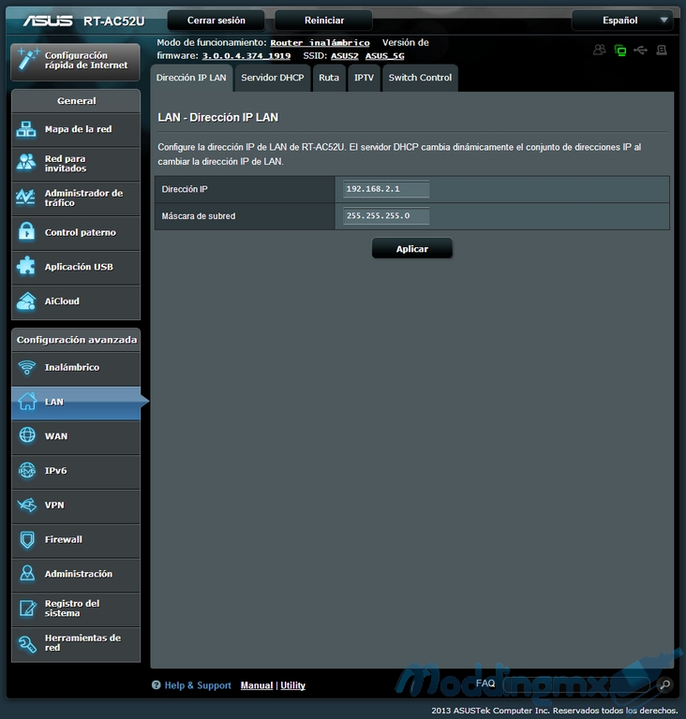The width and height of the screenshot is (686, 719).
Task: Click the FAQ search magnifier icon
Action: (664, 685)
